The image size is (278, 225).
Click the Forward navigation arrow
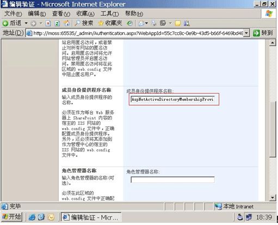34,23
